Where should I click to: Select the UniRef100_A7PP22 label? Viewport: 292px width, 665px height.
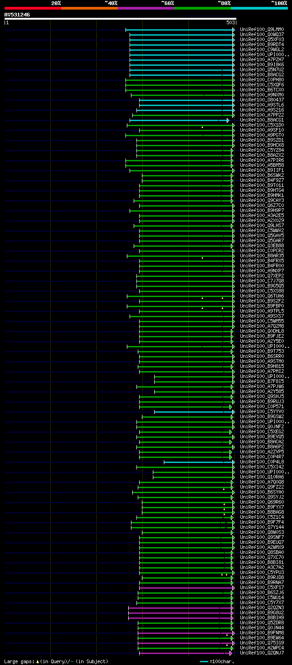[262, 115]
